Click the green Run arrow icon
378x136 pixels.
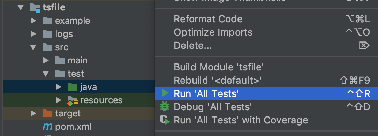165,93
